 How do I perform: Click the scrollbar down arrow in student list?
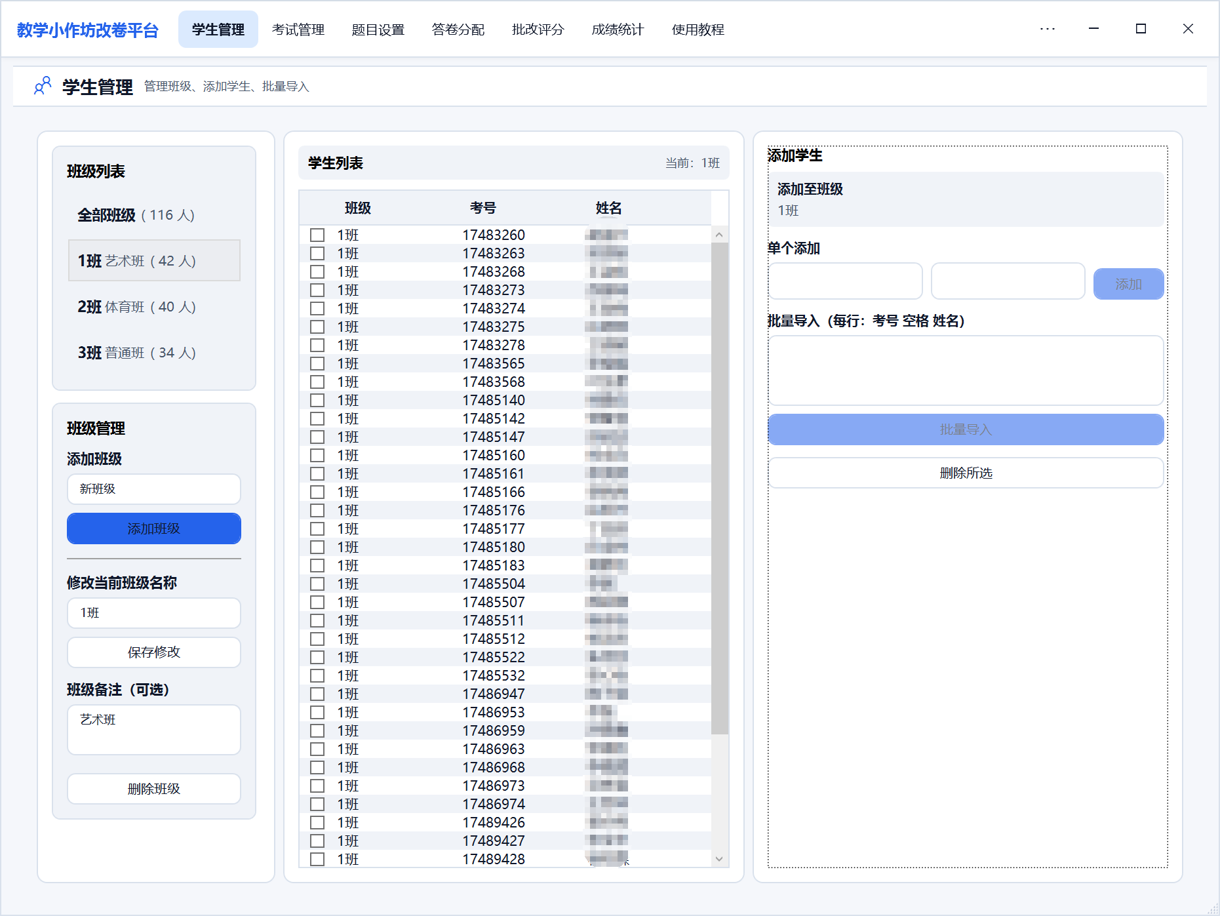click(x=719, y=858)
